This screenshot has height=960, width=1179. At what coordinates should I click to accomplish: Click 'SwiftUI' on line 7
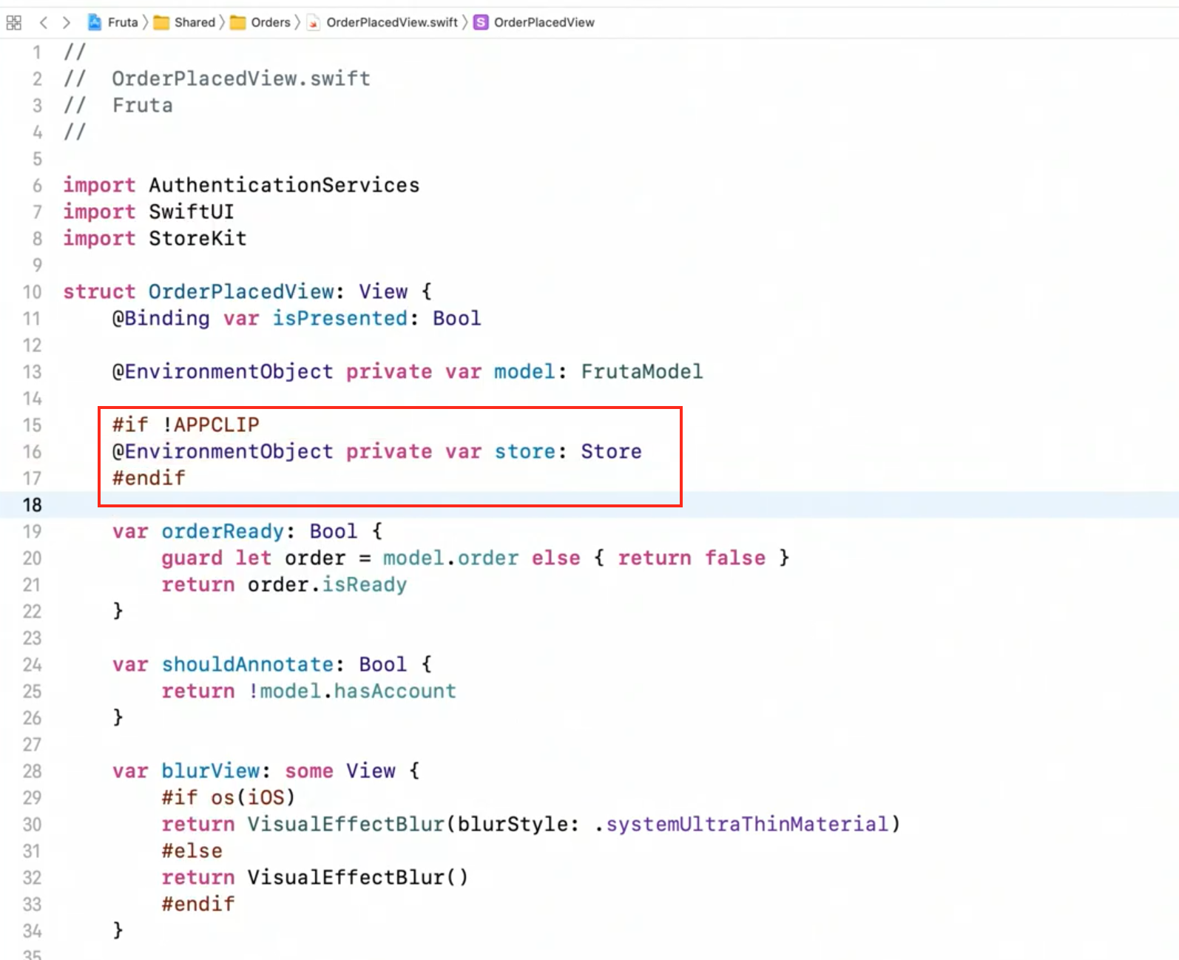click(x=192, y=212)
